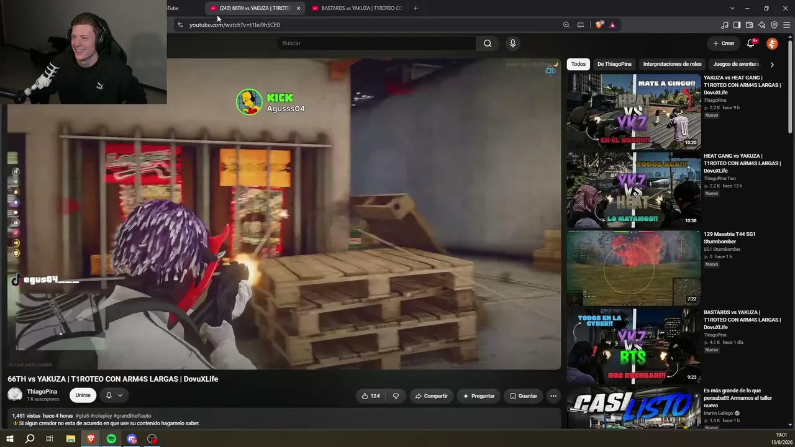Show the browser tab search chevron
This screenshot has height=447, width=795.
[x=732, y=8]
